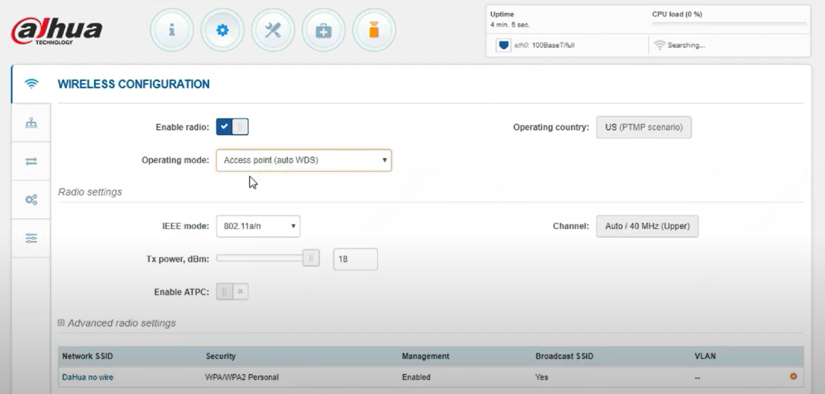Viewport: 825px width, 394px height.
Task: Toggle the Enable ATPC switch
Action: 232,292
